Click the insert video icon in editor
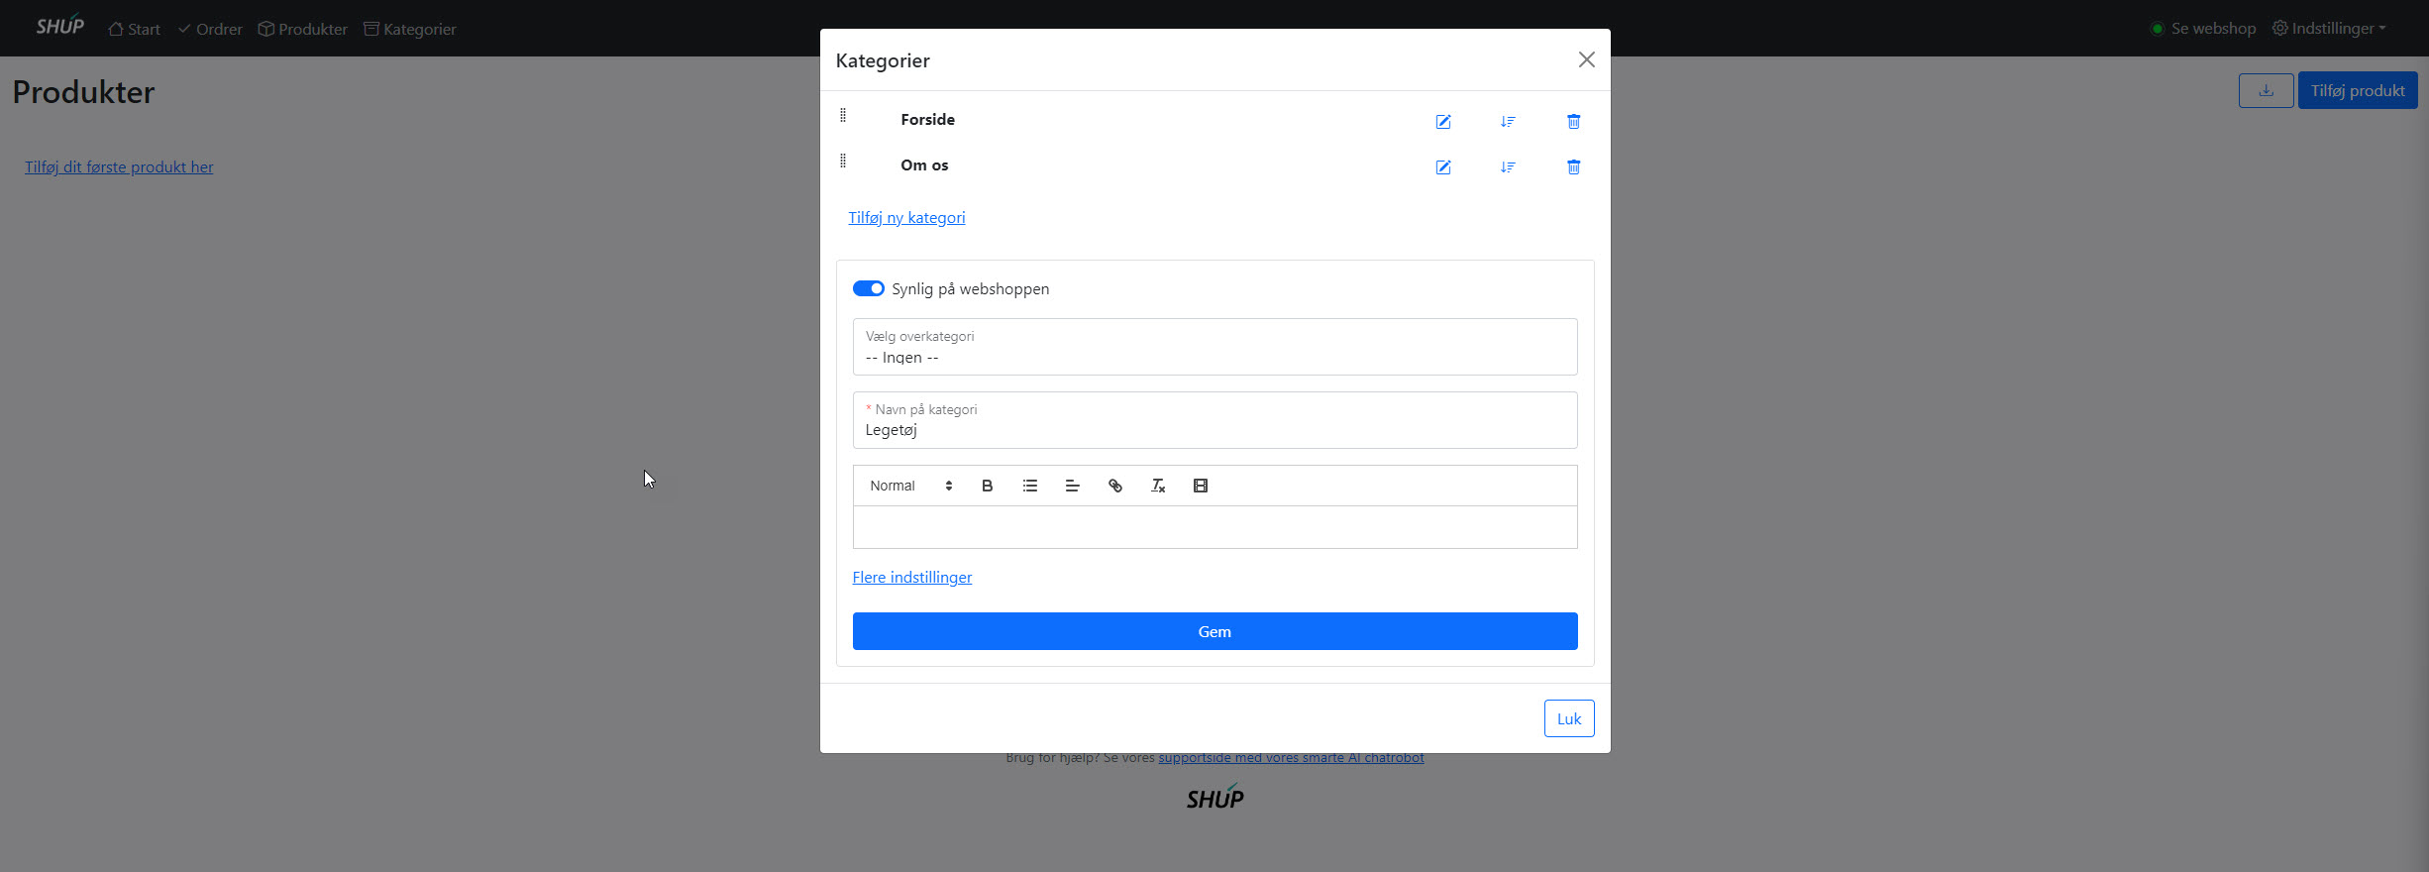This screenshot has width=2429, height=872. click(1201, 486)
